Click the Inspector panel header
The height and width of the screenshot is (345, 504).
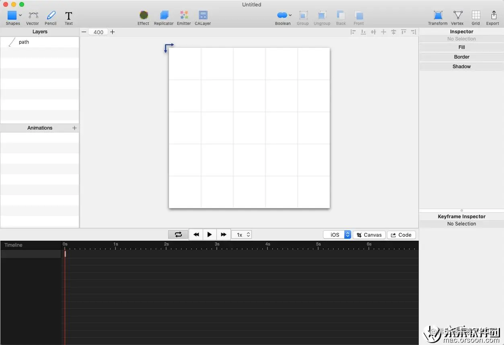(462, 32)
